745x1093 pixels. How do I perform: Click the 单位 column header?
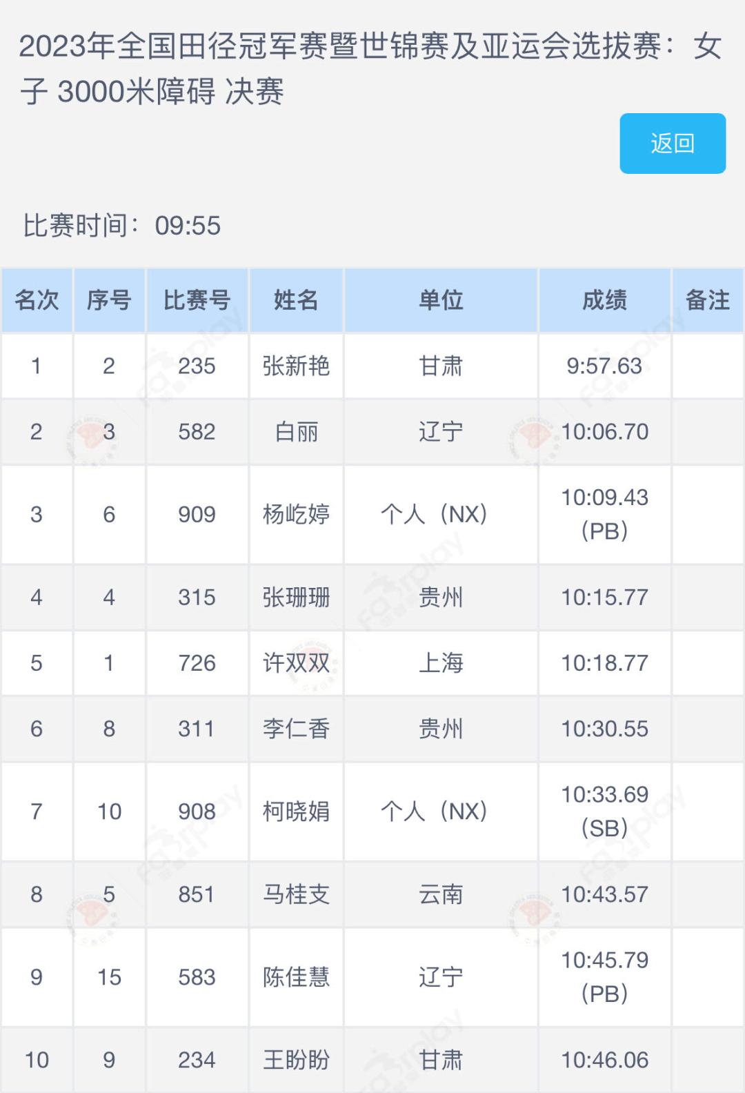tap(441, 299)
